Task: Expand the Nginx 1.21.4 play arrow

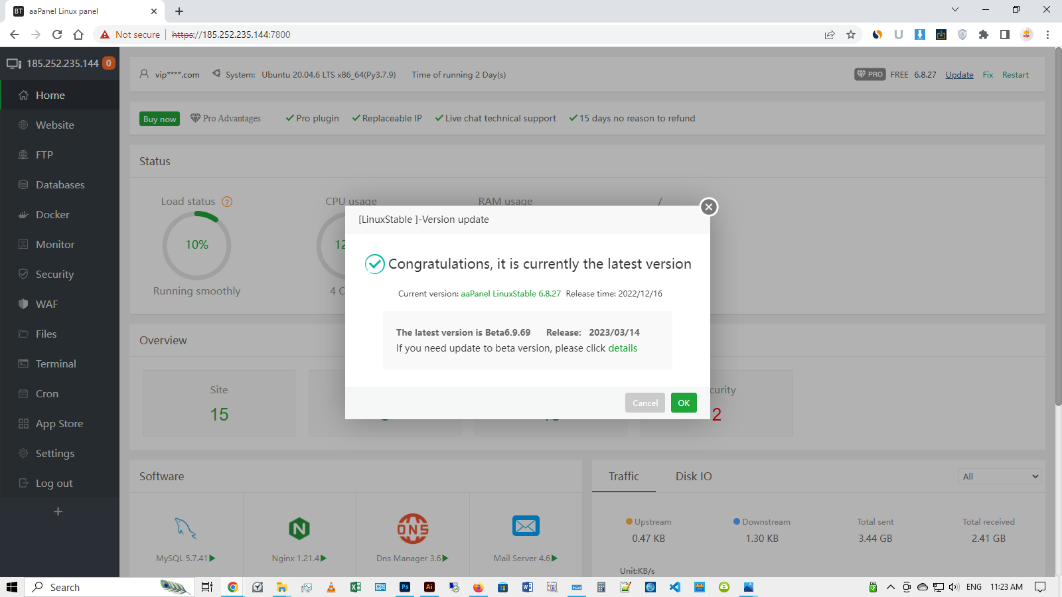Action: [323, 559]
